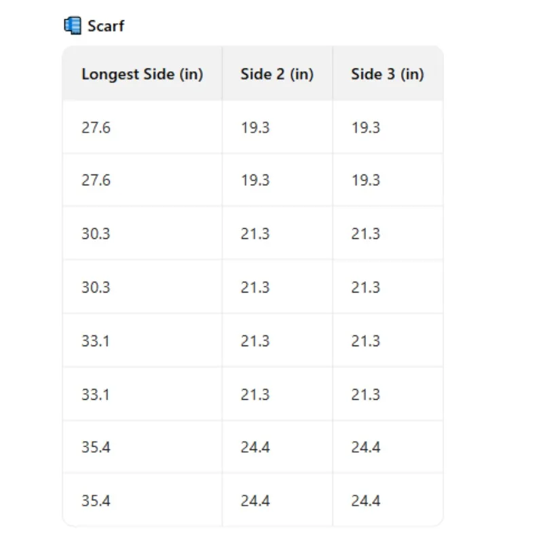Click fifth row's Side 2 value 21.3
This screenshot has height=543, width=543.
pyautogui.click(x=255, y=341)
